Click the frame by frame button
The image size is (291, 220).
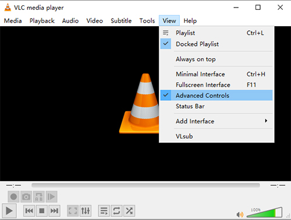51,197
